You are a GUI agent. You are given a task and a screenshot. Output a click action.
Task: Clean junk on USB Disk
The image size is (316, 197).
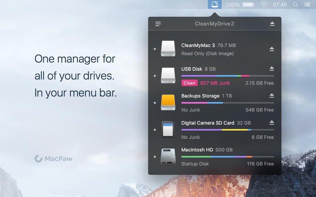tap(190, 83)
